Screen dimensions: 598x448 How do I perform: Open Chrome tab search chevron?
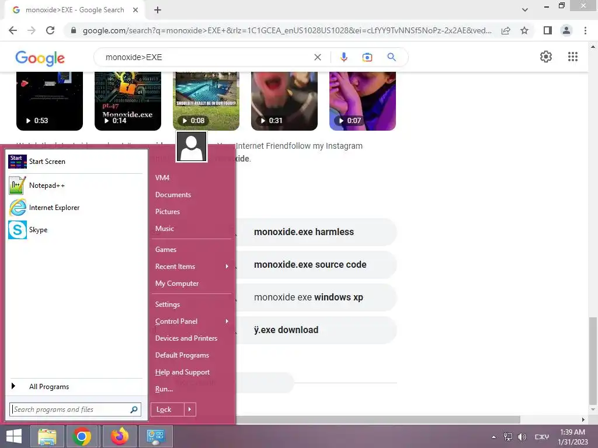click(x=525, y=10)
